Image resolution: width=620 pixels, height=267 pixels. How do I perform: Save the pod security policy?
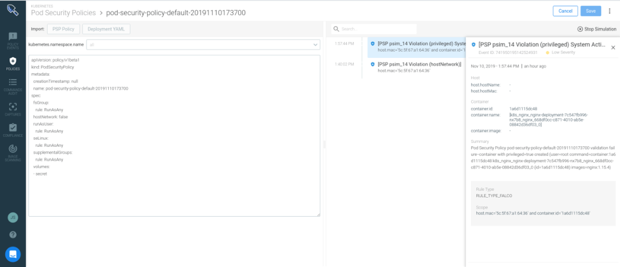[x=590, y=11]
